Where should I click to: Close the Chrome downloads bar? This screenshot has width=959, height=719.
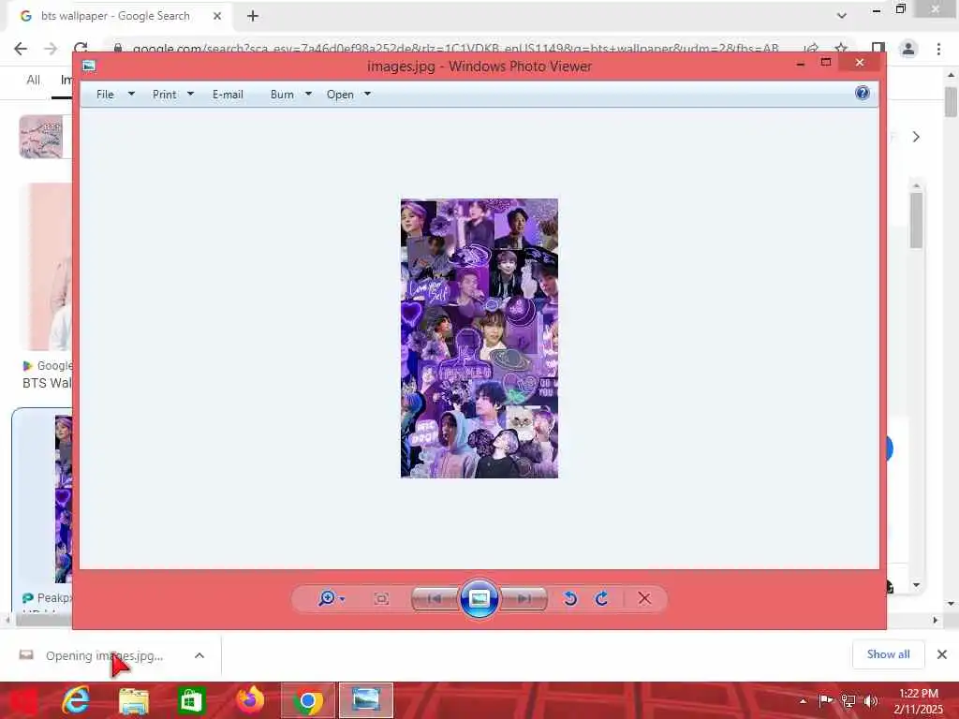click(x=942, y=654)
